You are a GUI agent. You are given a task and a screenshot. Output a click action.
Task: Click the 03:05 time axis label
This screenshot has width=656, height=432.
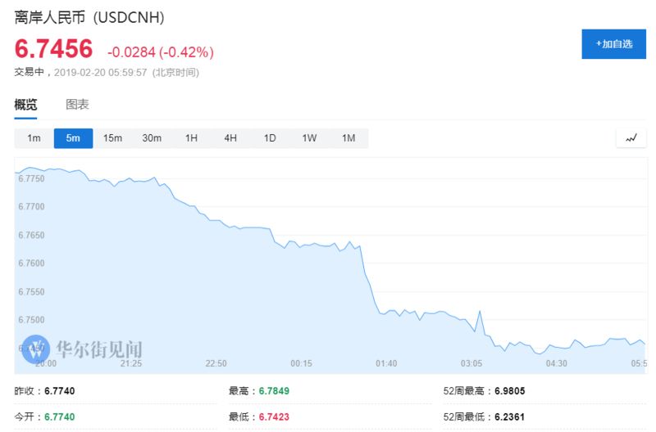tap(471, 363)
